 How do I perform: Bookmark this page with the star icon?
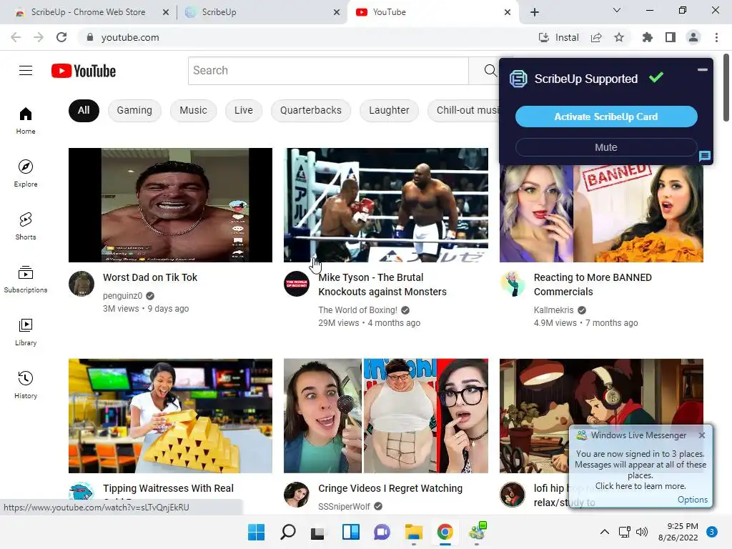click(x=619, y=37)
